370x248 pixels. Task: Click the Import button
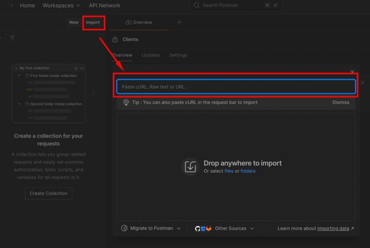pos(93,22)
